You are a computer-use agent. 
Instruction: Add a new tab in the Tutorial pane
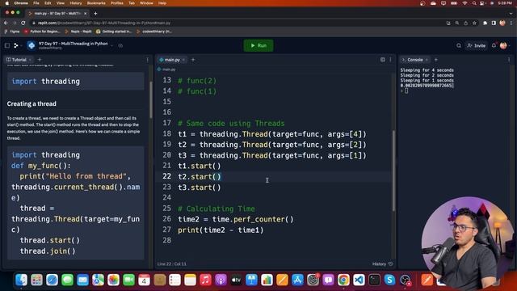(x=40, y=60)
